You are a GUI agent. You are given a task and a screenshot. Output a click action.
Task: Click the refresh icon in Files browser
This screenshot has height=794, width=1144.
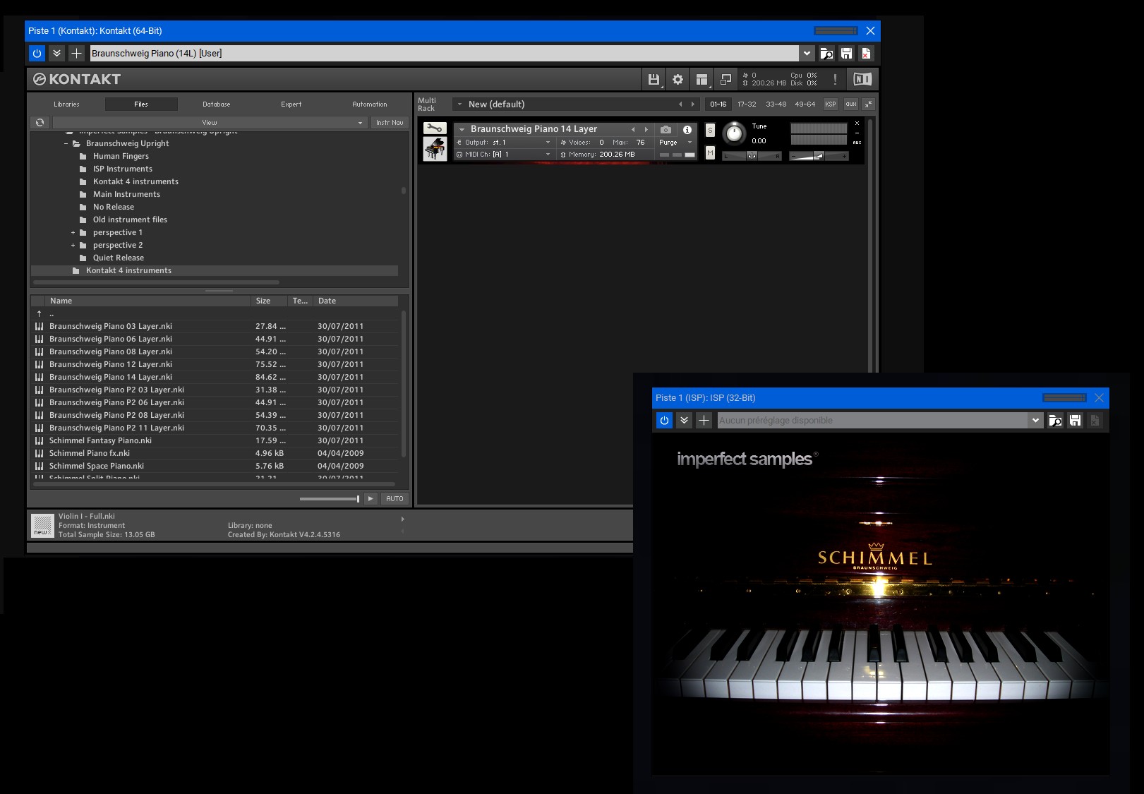[x=40, y=123]
